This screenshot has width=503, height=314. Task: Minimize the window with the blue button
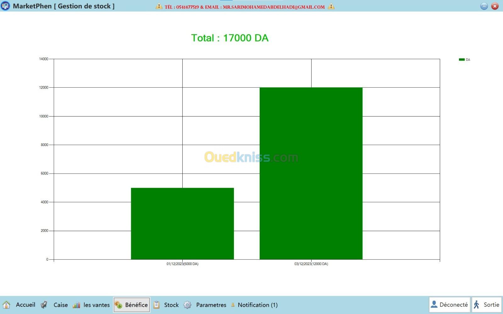pos(484,6)
